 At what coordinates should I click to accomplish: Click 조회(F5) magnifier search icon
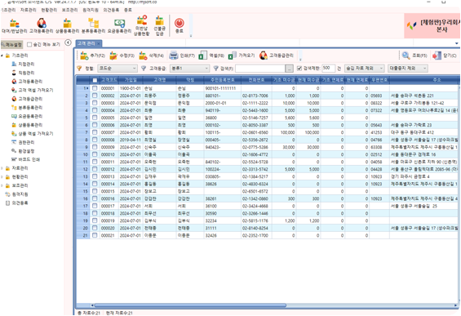(414, 56)
